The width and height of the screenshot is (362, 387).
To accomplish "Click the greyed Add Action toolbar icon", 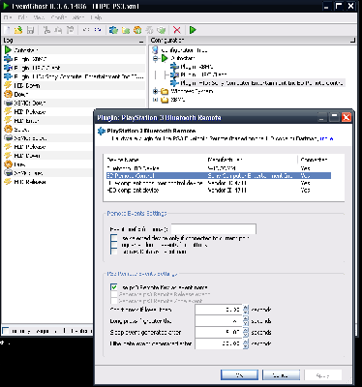I will [x=161, y=30].
